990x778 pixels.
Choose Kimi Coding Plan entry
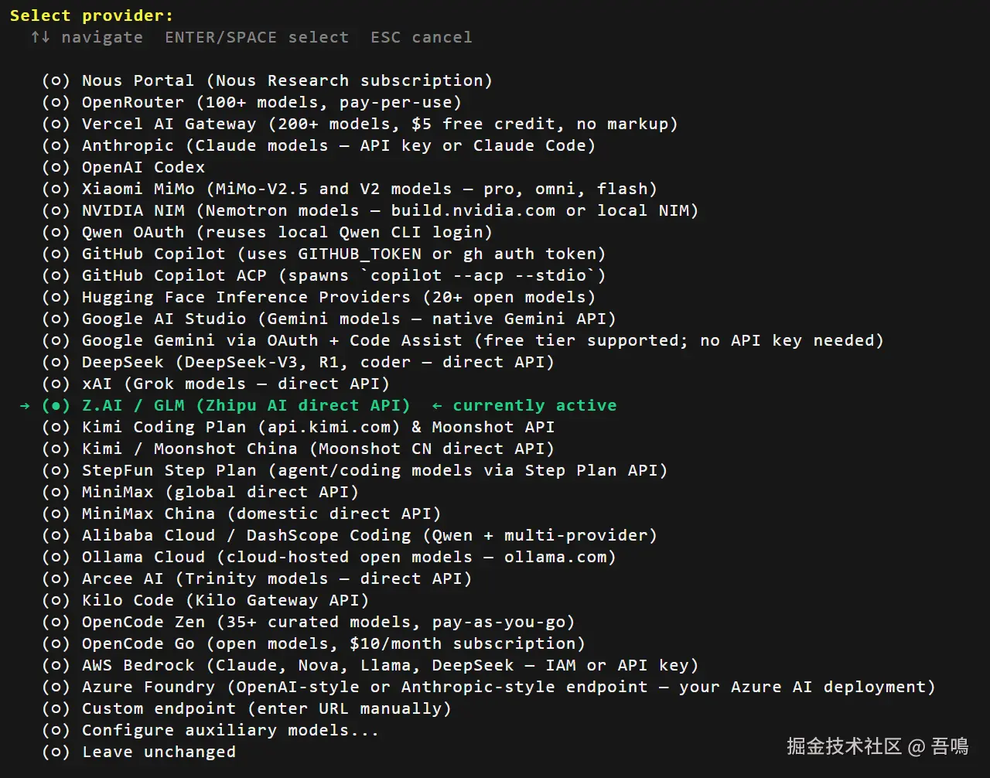[56, 427]
